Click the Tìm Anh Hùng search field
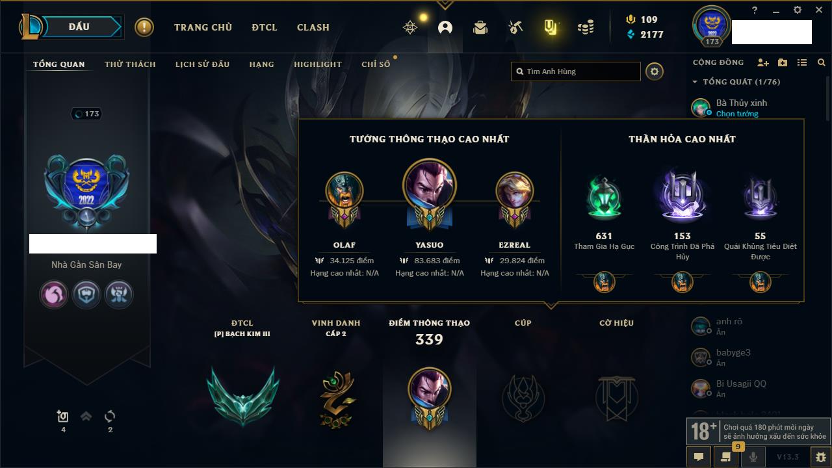 coord(576,71)
